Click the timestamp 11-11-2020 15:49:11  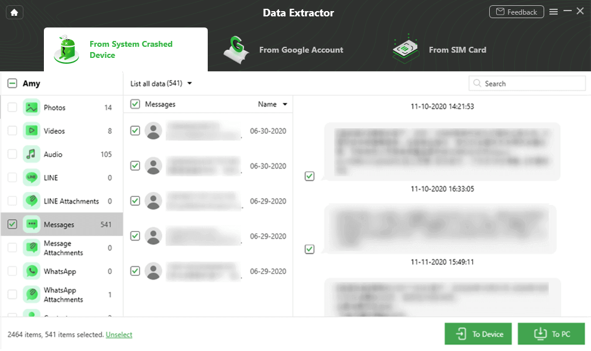pyautogui.click(x=442, y=262)
